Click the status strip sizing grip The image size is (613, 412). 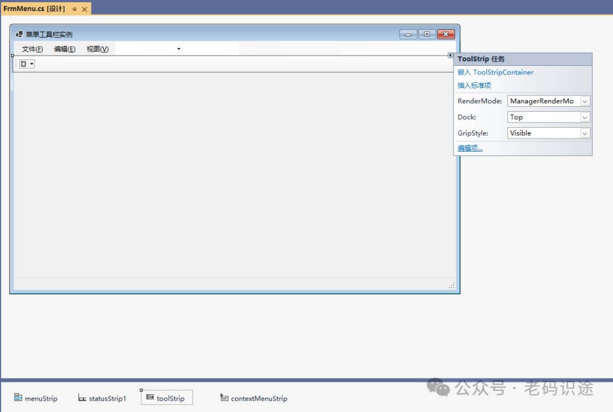click(x=452, y=285)
